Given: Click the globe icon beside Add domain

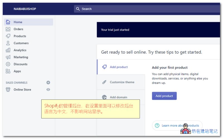Looking at the screenshot, I should pos(104,97).
